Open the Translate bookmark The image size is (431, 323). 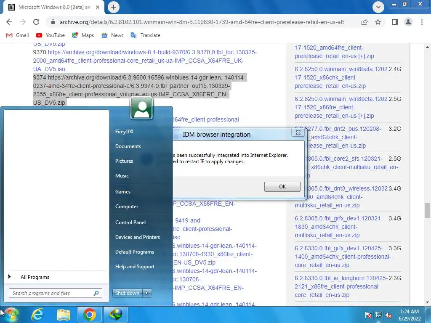point(145,35)
